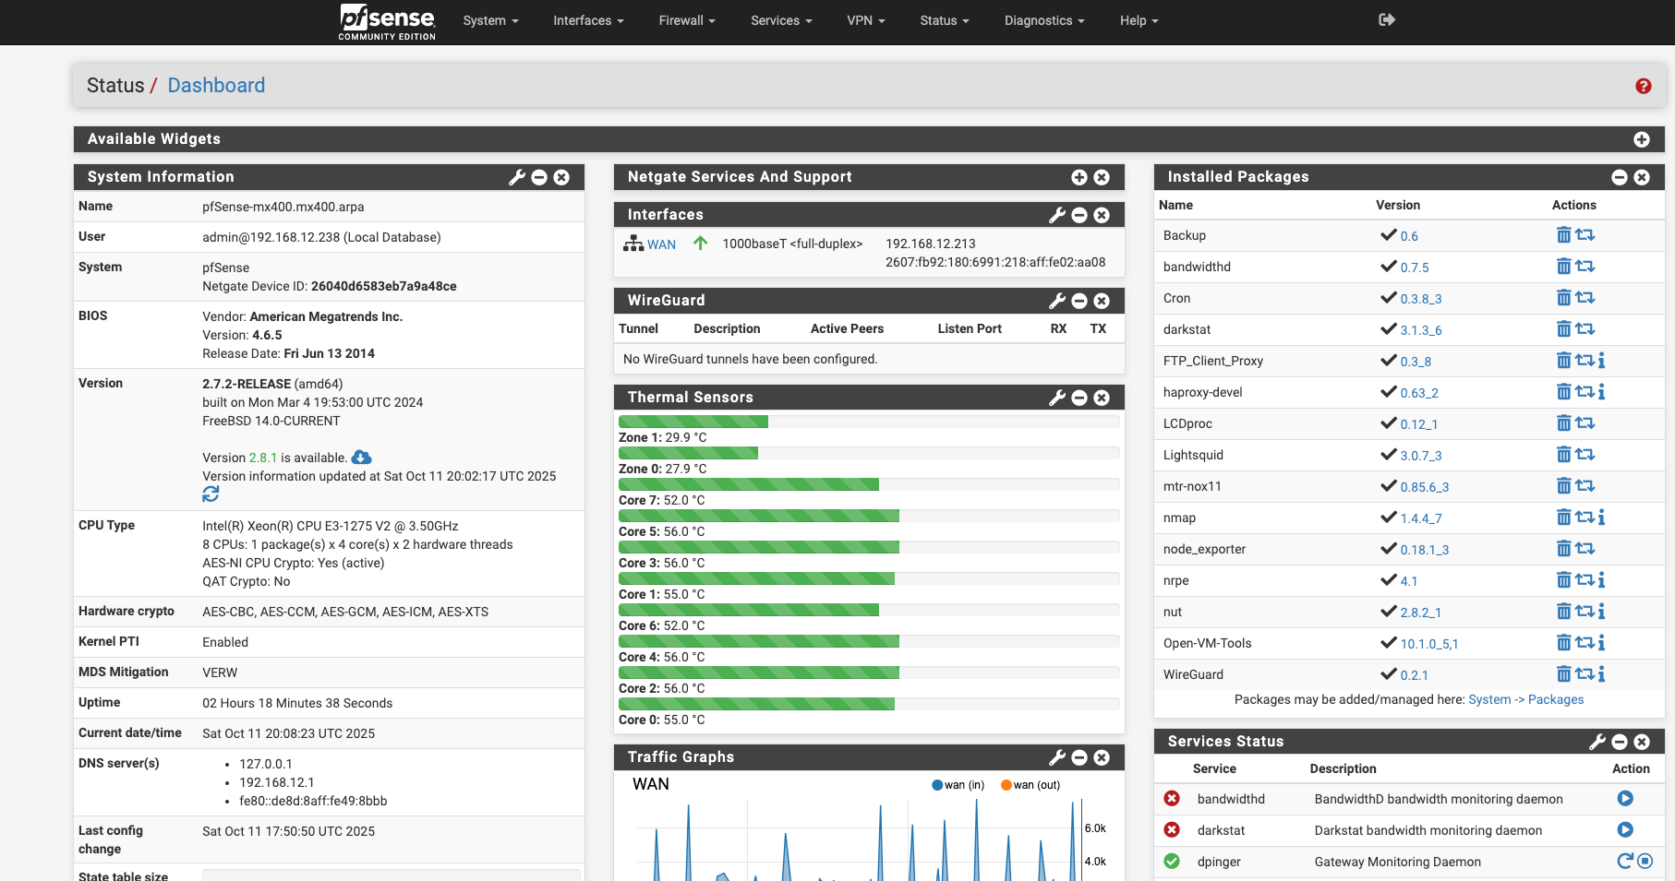The image size is (1675, 881).
Task: Click the WAN interface link
Action: click(x=661, y=244)
